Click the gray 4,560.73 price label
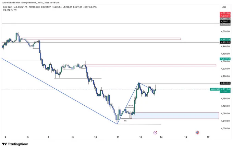The height and width of the screenshot is (149, 233). [x=225, y=19]
